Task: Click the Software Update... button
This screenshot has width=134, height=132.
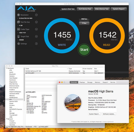Action: coord(109,114)
